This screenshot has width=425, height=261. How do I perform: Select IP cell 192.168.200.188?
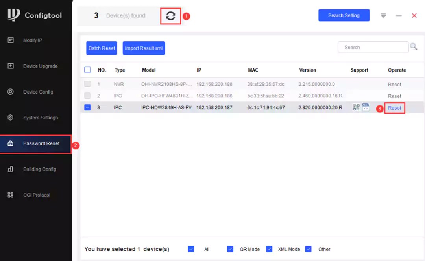point(214,84)
